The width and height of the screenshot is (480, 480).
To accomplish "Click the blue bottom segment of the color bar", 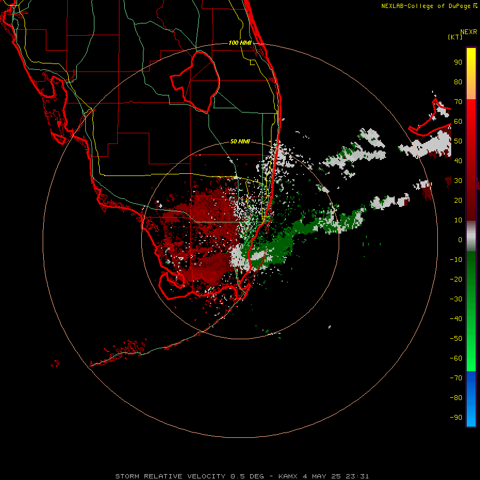I will (471, 399).
